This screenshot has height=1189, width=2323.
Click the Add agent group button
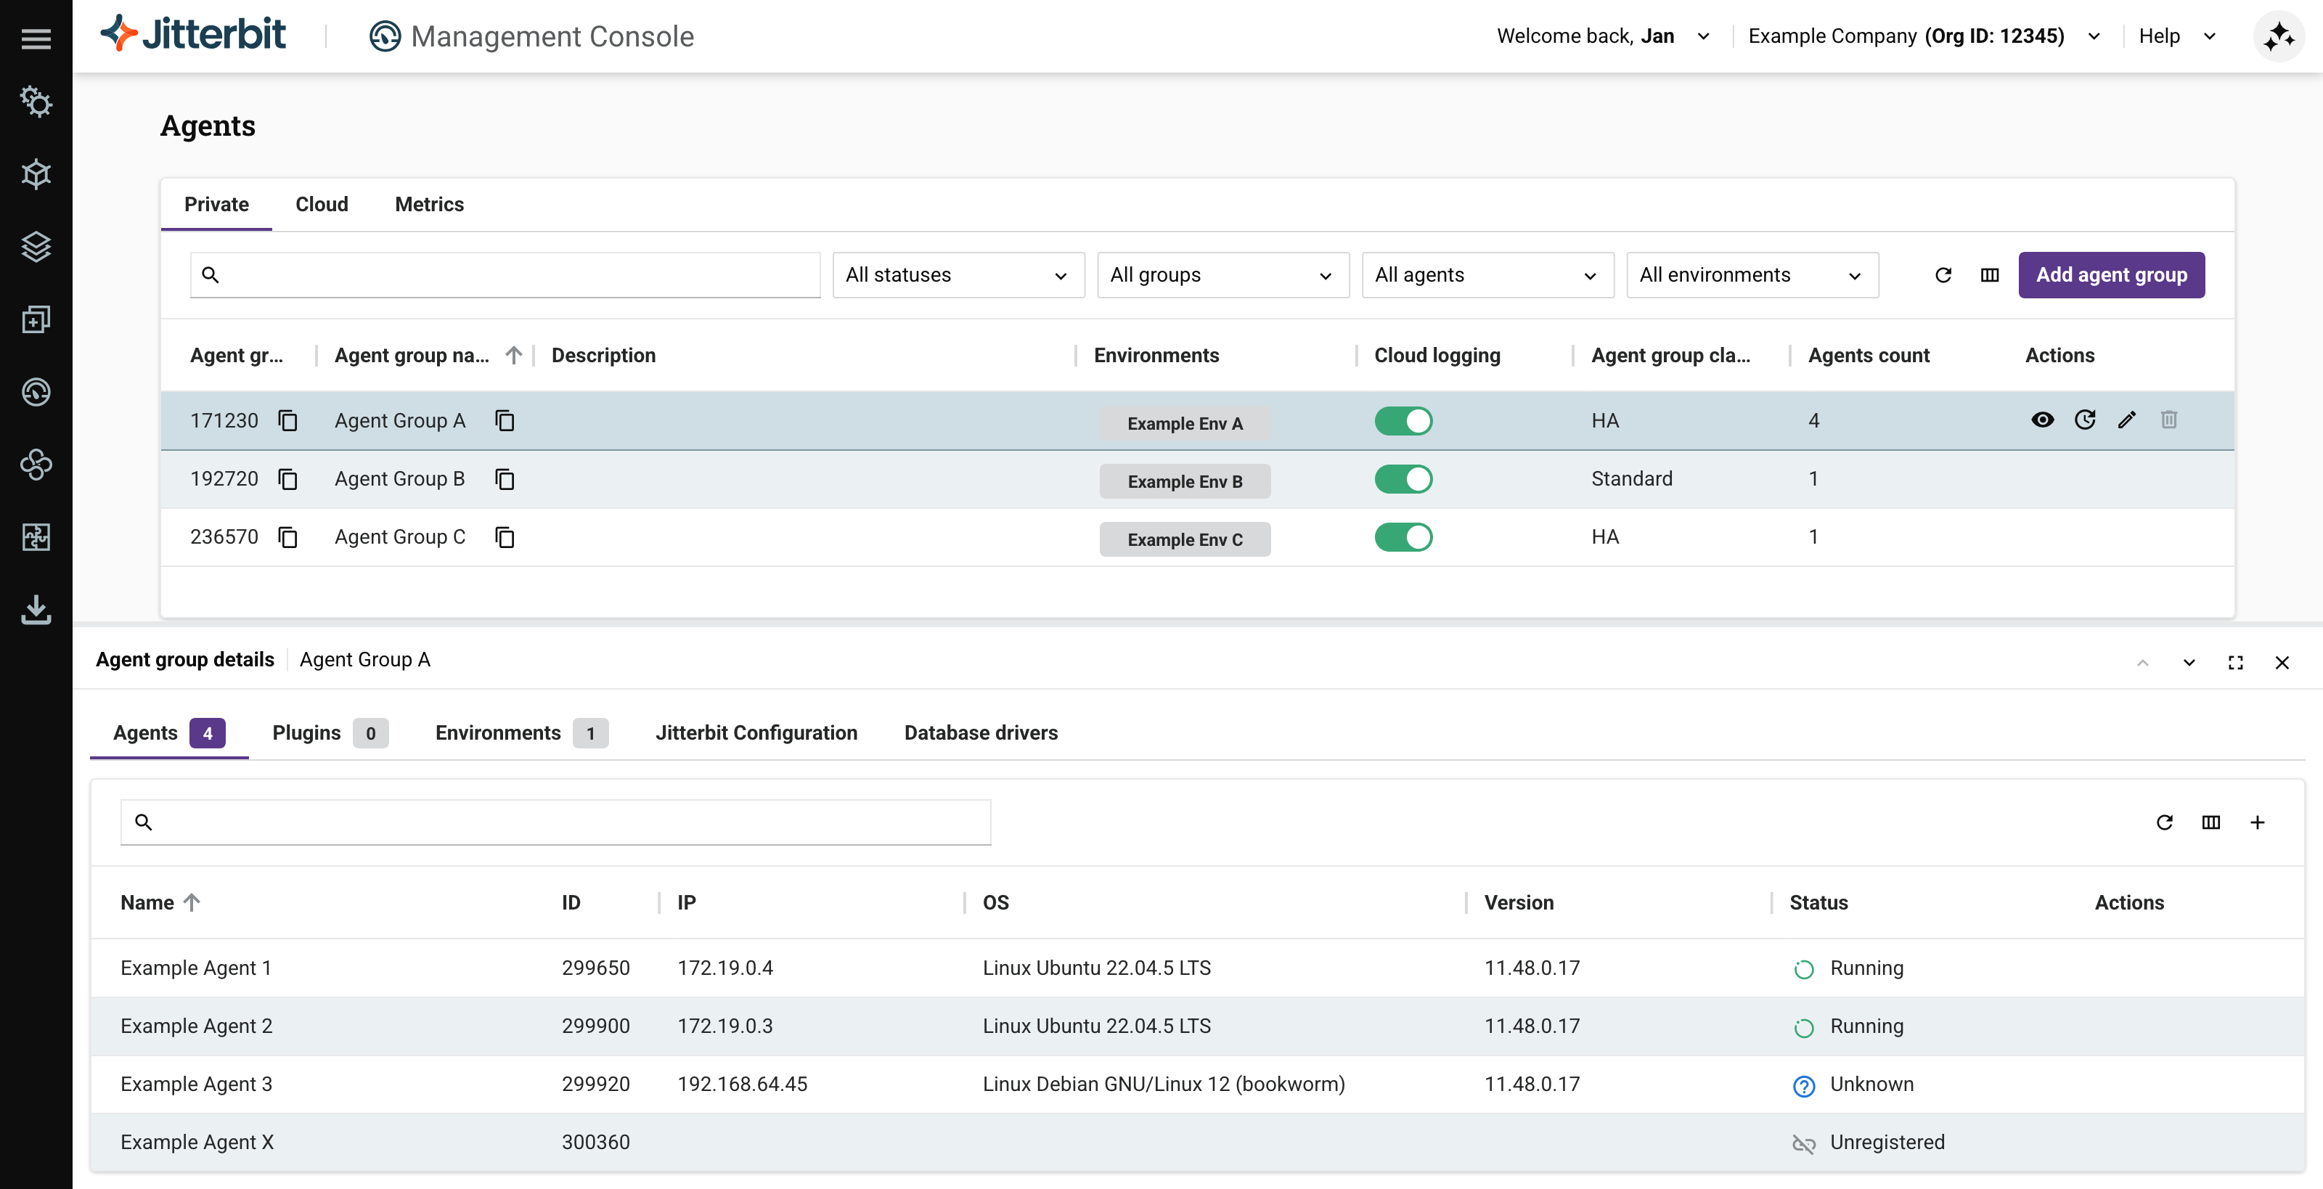click(2110, 275)
